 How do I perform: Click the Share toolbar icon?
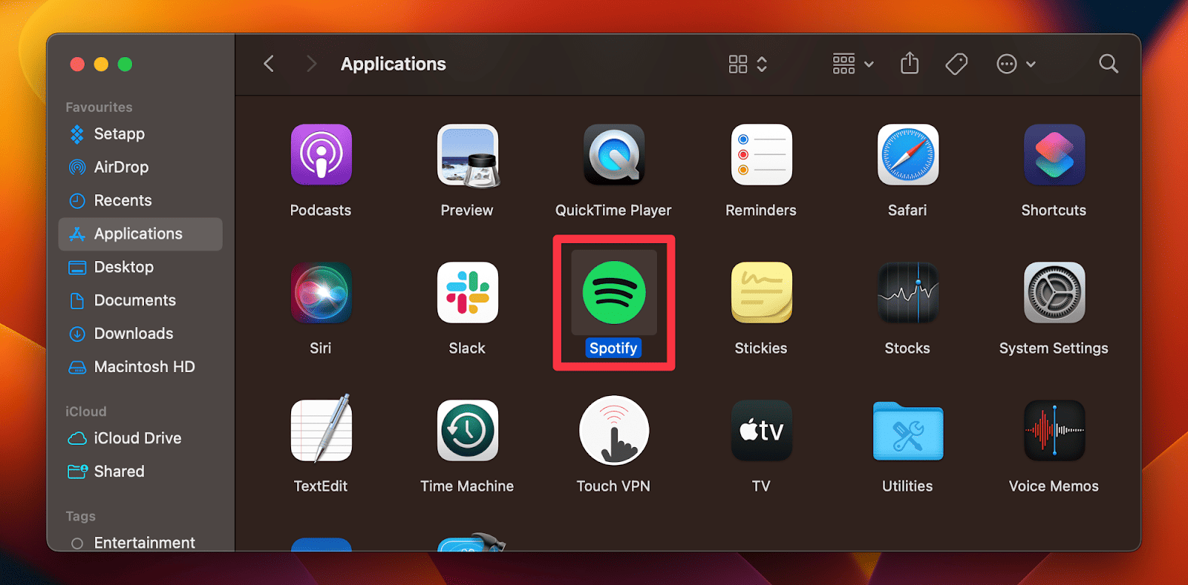click(910, 63)
